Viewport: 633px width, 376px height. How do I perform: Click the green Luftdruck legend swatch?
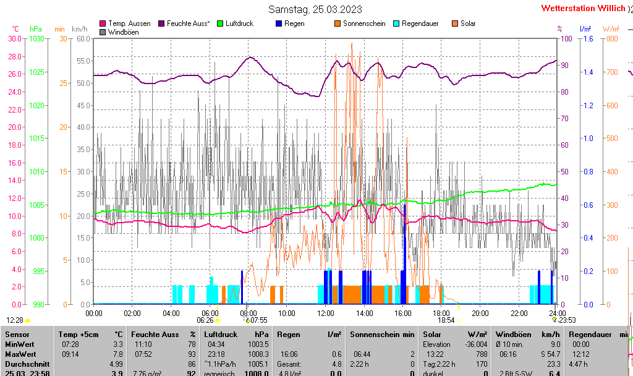pos(220,24)
